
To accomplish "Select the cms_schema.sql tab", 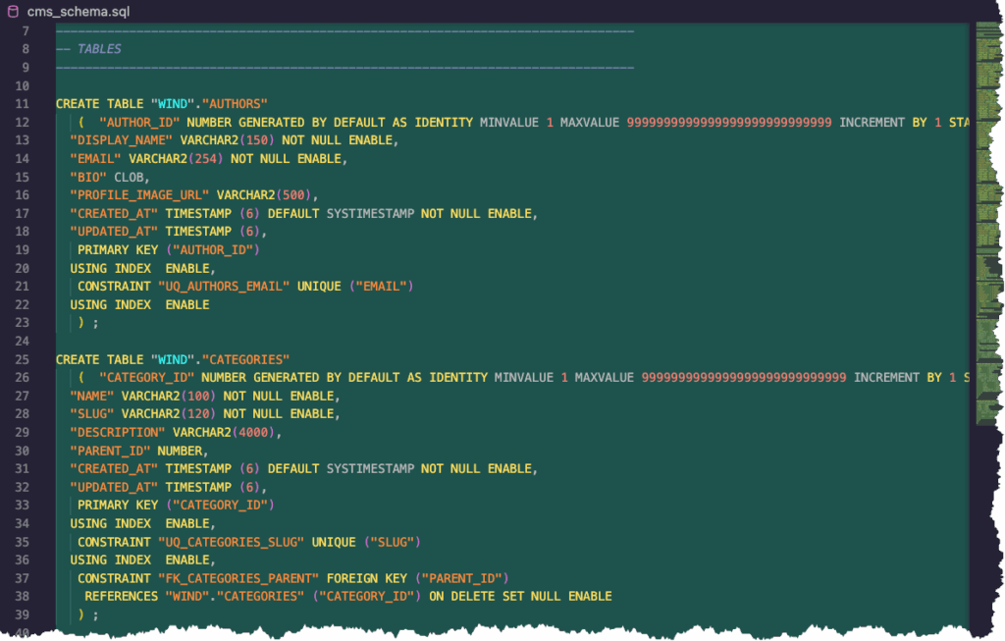I will (x=78, y=12).
